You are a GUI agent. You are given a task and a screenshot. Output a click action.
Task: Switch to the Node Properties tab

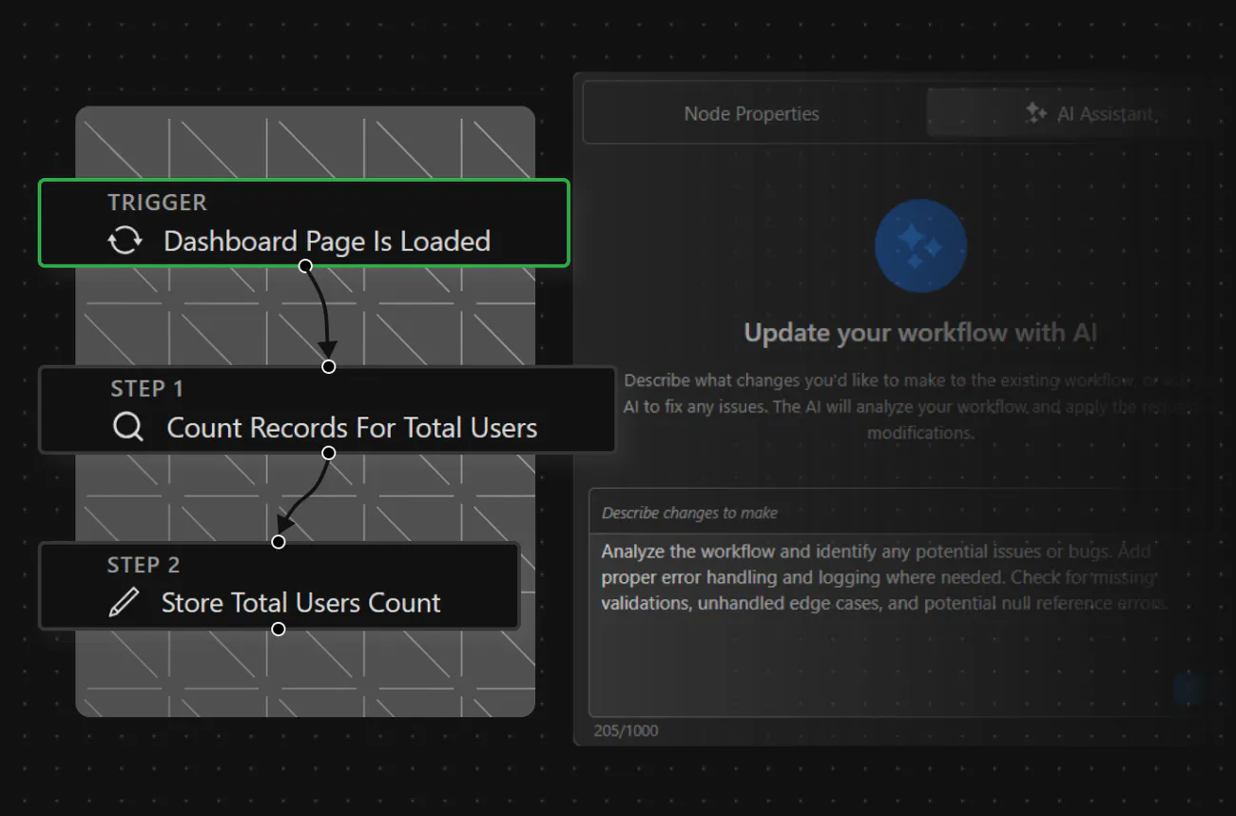coord(751,113)
